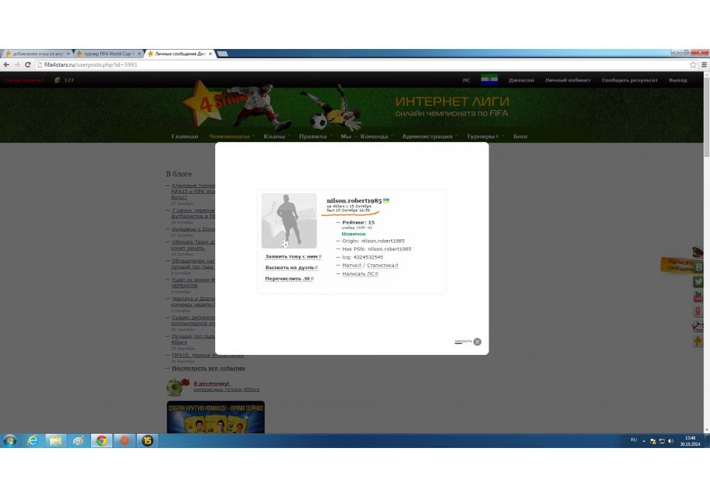Click 'Написать ЛС' link in profile
The width and height of the screenshot is (710, 497).
[359, 273]
